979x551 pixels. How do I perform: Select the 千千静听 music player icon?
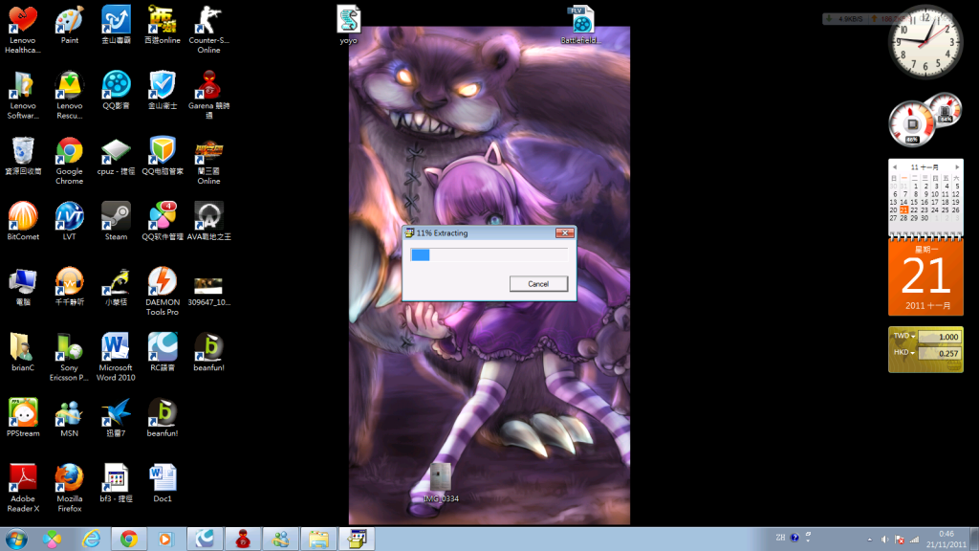click(69, 287)
